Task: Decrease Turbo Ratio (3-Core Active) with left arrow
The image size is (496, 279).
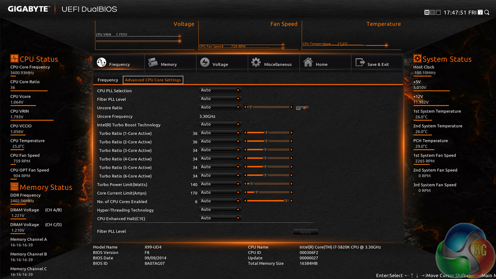Action: (245, 150)
